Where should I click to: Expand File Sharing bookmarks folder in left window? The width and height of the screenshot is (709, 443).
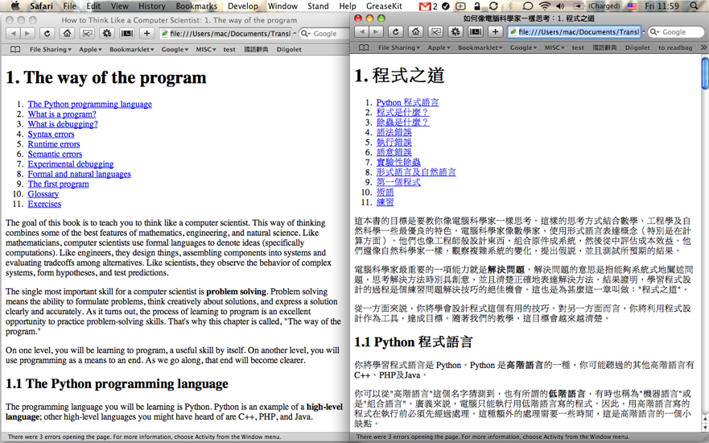point(50,49)
